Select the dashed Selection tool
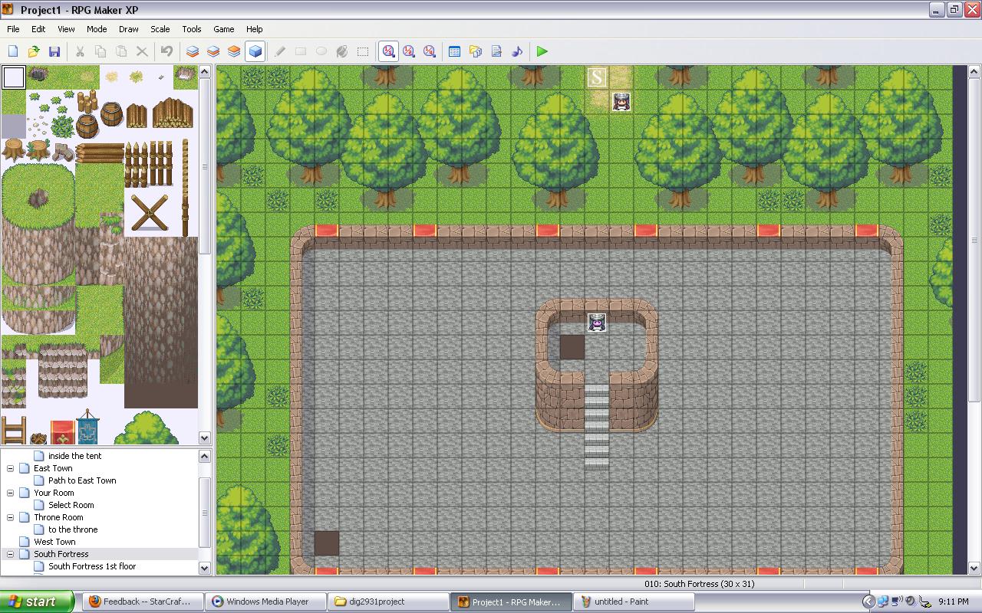 pyautogui.click(x=363, y=51)
